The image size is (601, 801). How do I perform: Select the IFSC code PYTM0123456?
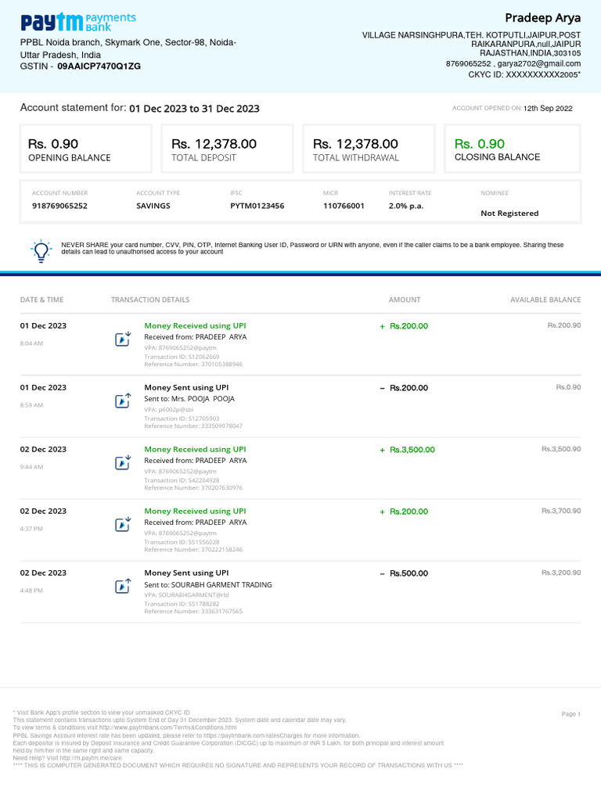257,206
